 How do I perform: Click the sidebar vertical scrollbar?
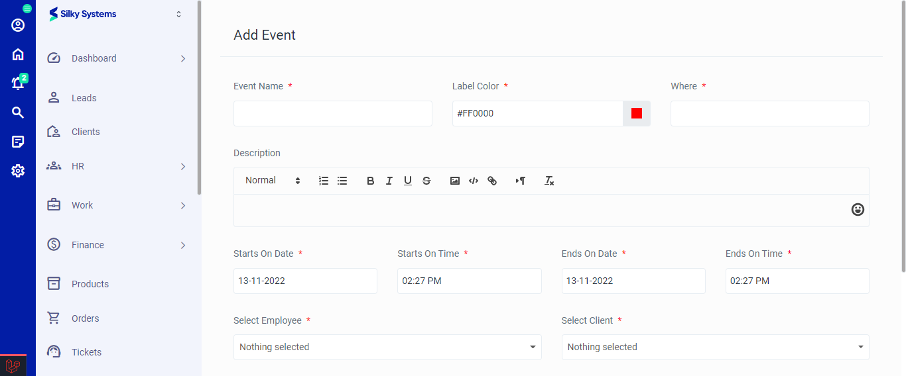point(199,98)
